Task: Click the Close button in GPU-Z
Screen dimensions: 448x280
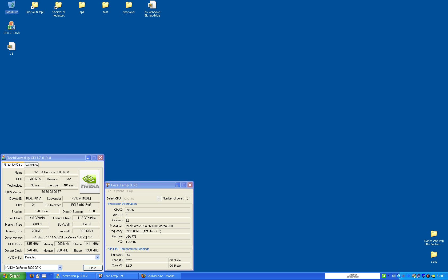Action: tap(93, 268)
